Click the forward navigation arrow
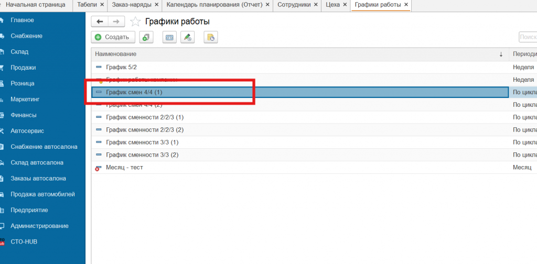This screenshot has height=264, width=537. click(x=116, y=21)
